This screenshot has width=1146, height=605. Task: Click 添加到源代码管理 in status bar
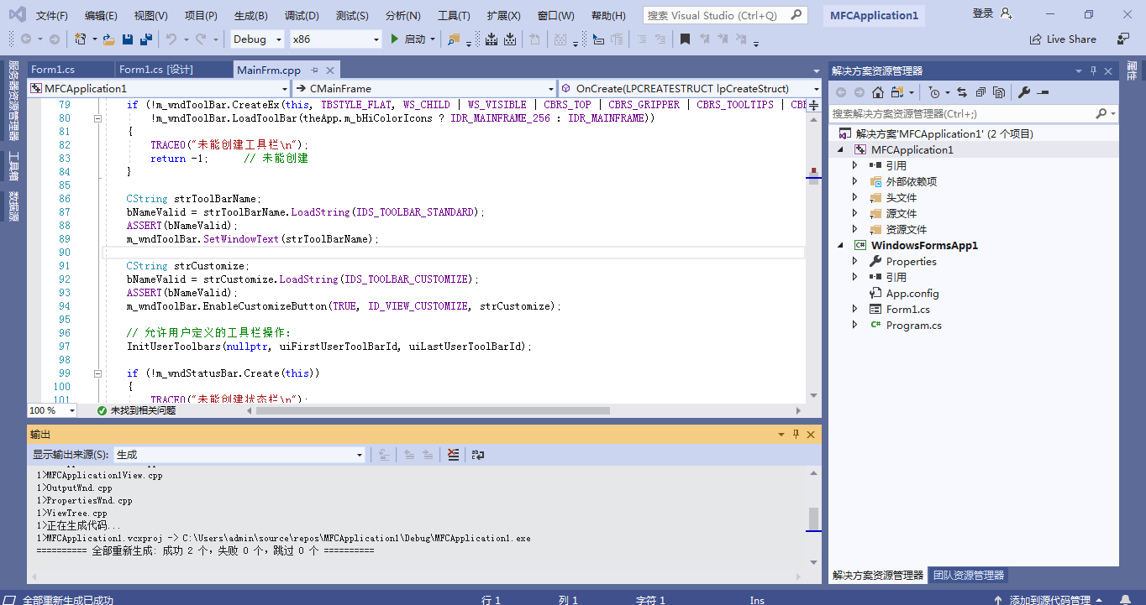tap(1049, 599)
